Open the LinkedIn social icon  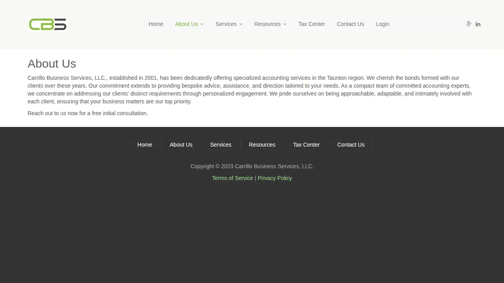point(478,24)
